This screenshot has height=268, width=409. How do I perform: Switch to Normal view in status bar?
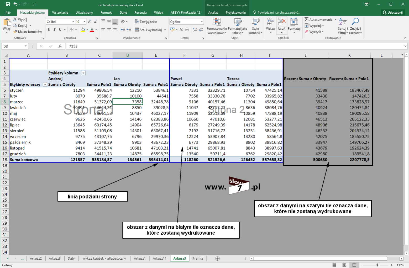pyautogui.click(x=334, y=265)
